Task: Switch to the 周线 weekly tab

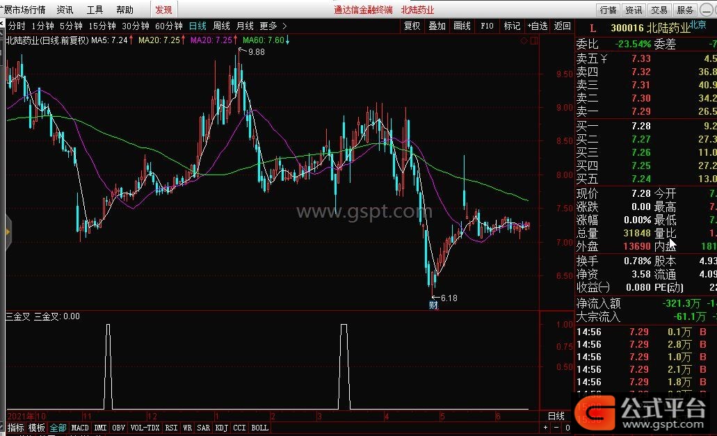Action: [221, 26]
